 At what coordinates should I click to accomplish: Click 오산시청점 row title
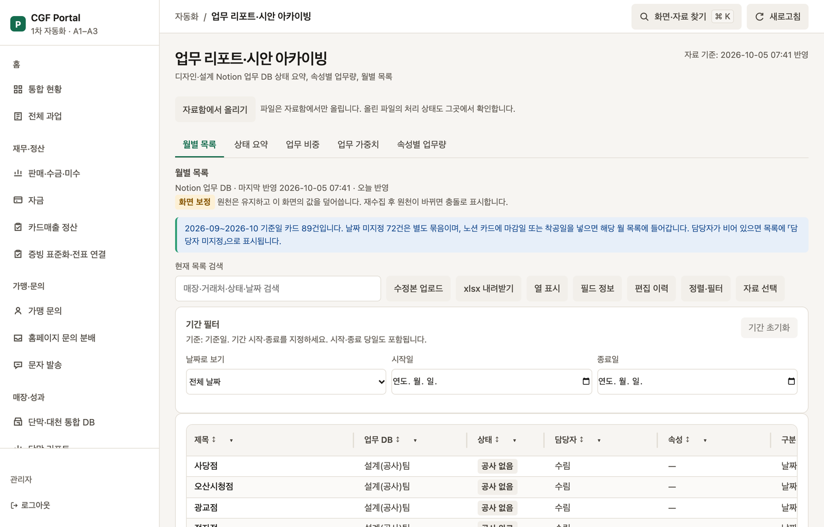[x=214, y=486]
